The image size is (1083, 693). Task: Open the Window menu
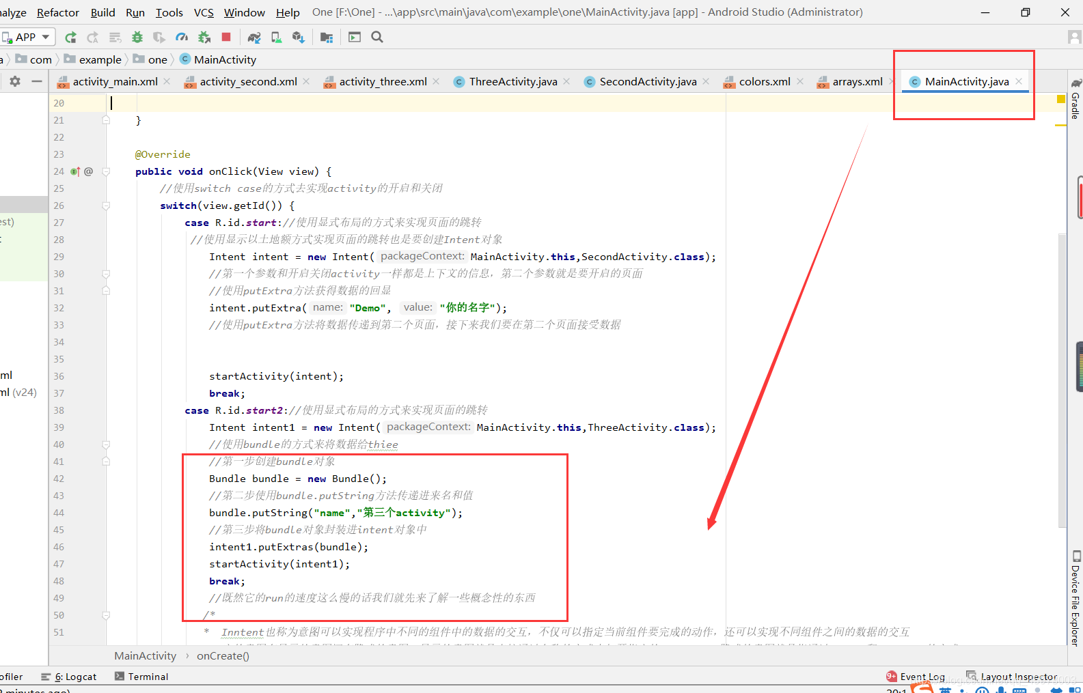[245, 12]
